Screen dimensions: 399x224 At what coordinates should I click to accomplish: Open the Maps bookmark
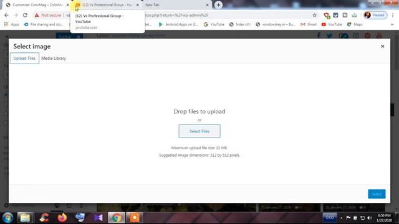tap(355, 24)
